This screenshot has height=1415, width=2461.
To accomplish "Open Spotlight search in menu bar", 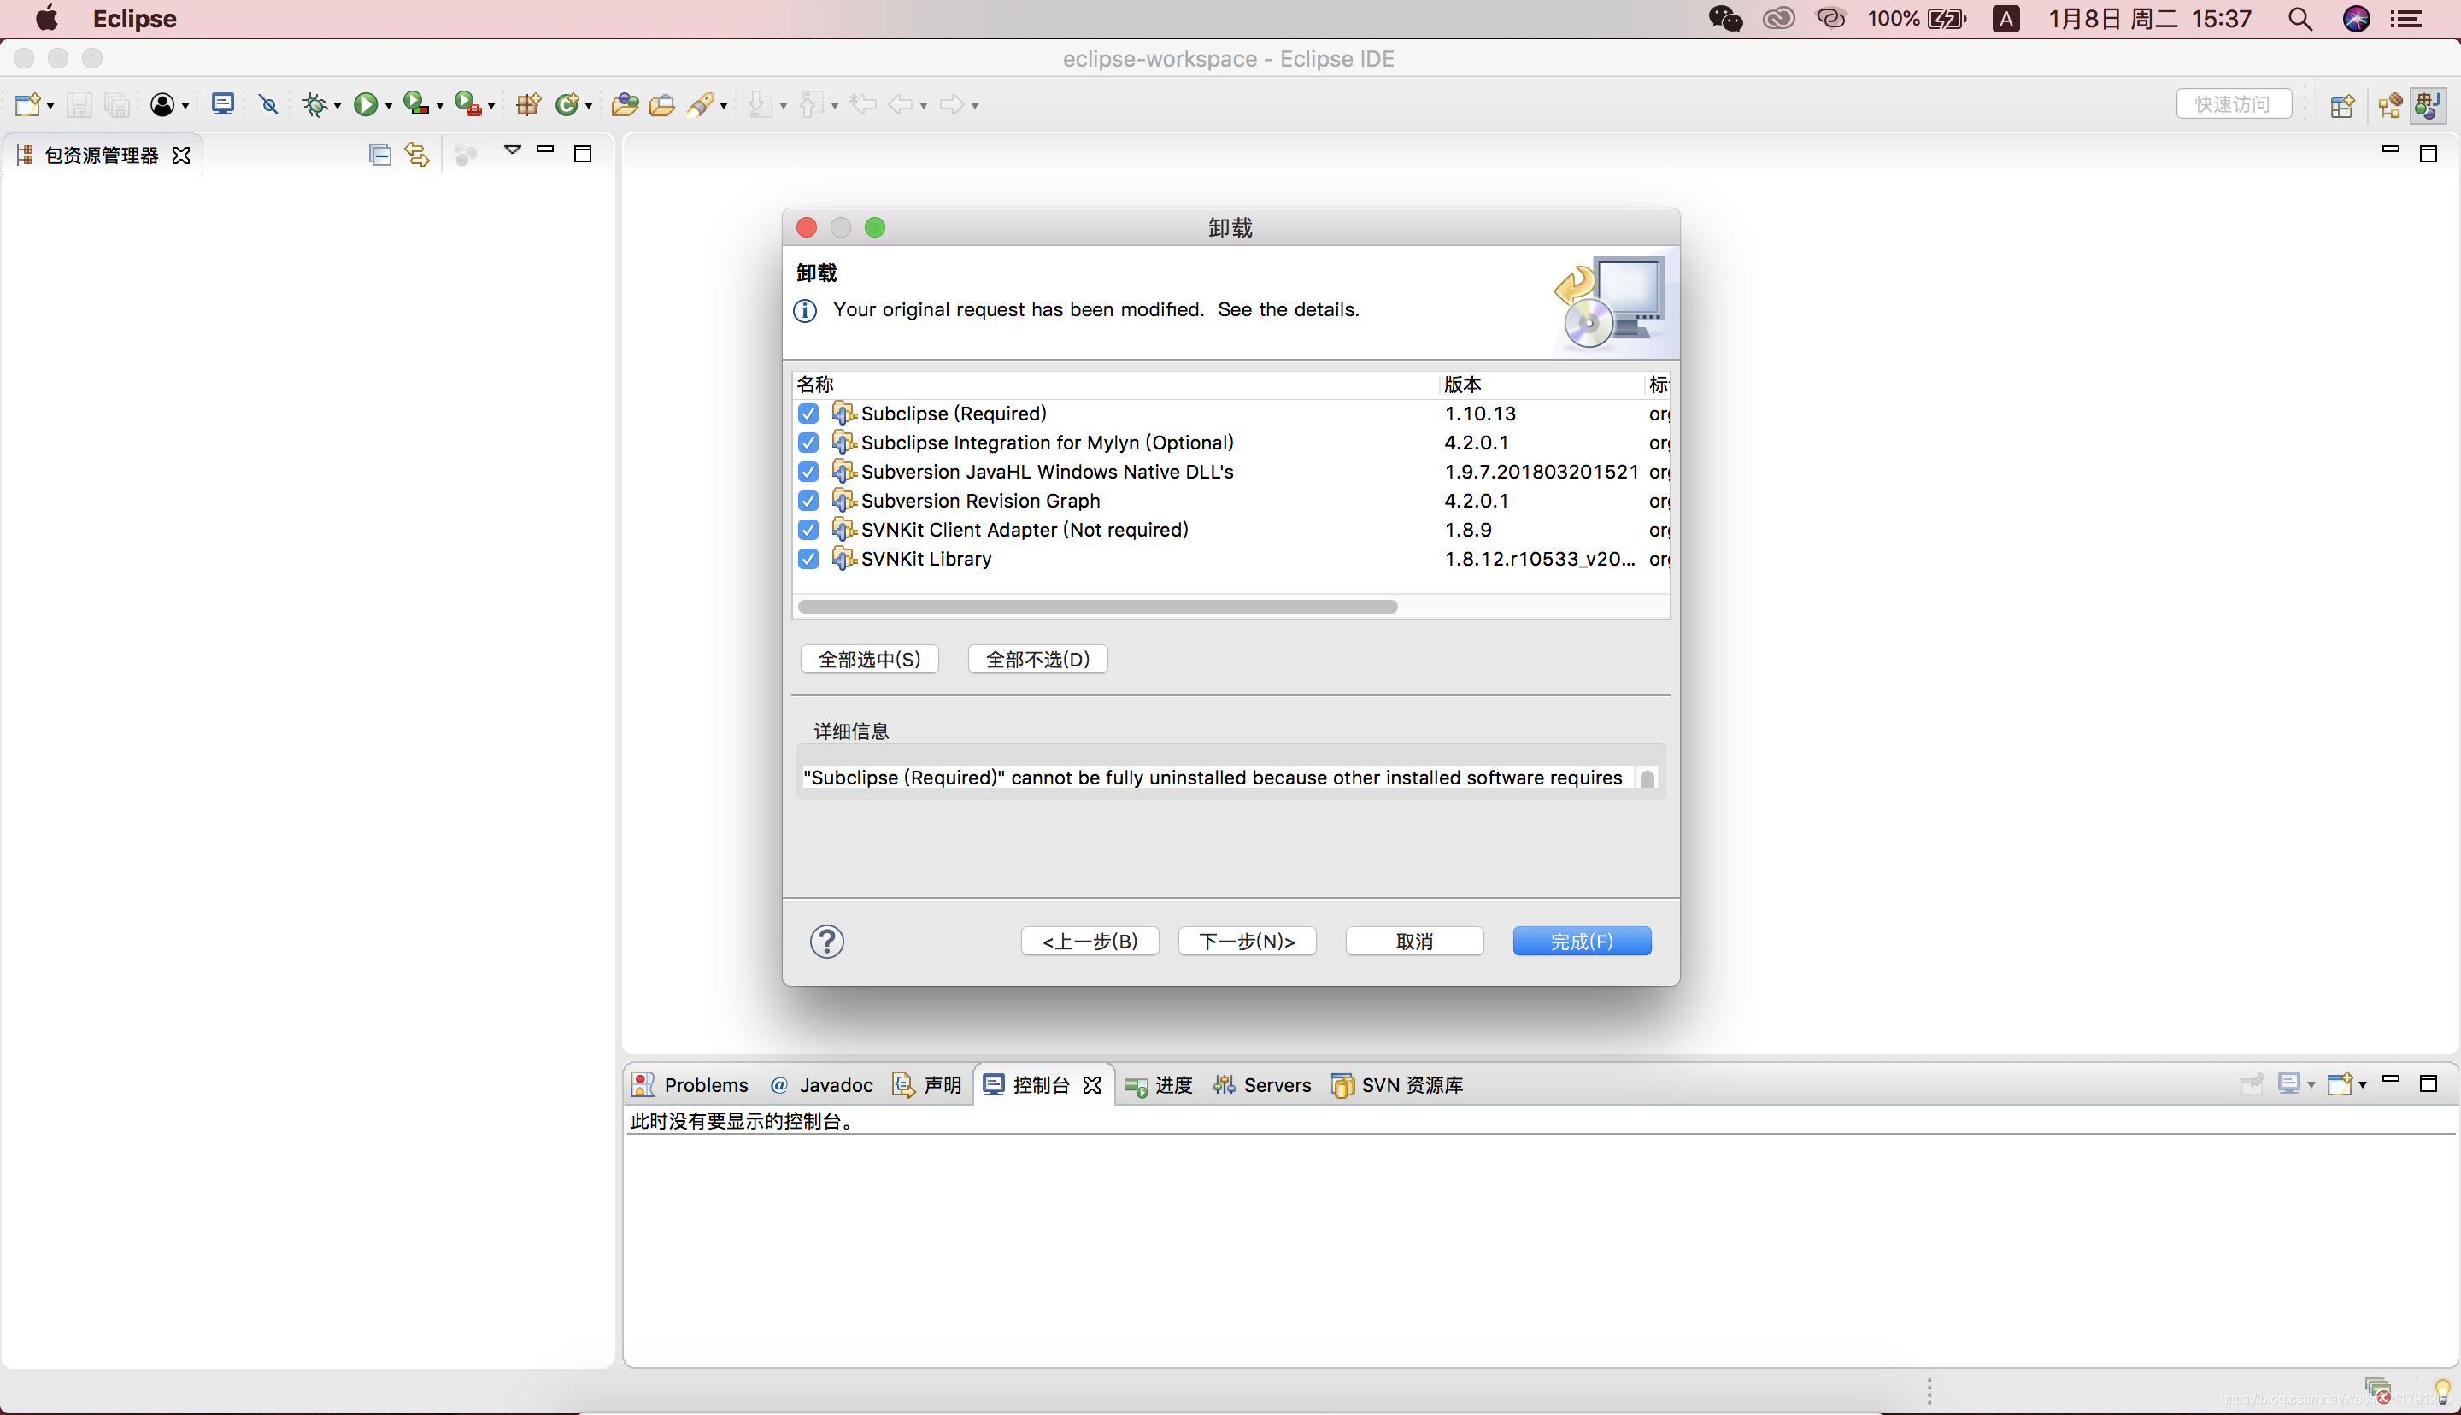I will pos(2299,19).
